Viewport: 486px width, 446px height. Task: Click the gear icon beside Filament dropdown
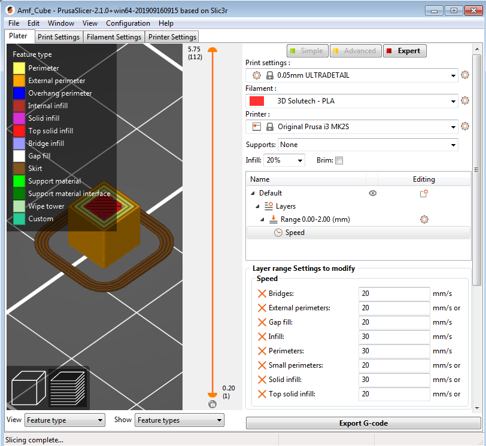(x=465, y=100)
